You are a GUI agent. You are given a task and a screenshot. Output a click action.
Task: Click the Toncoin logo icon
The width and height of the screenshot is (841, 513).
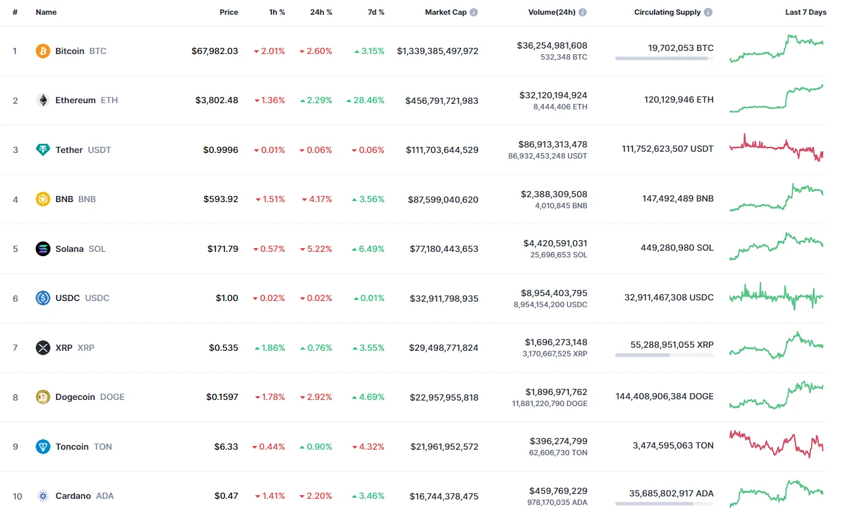tap(43, 447)
